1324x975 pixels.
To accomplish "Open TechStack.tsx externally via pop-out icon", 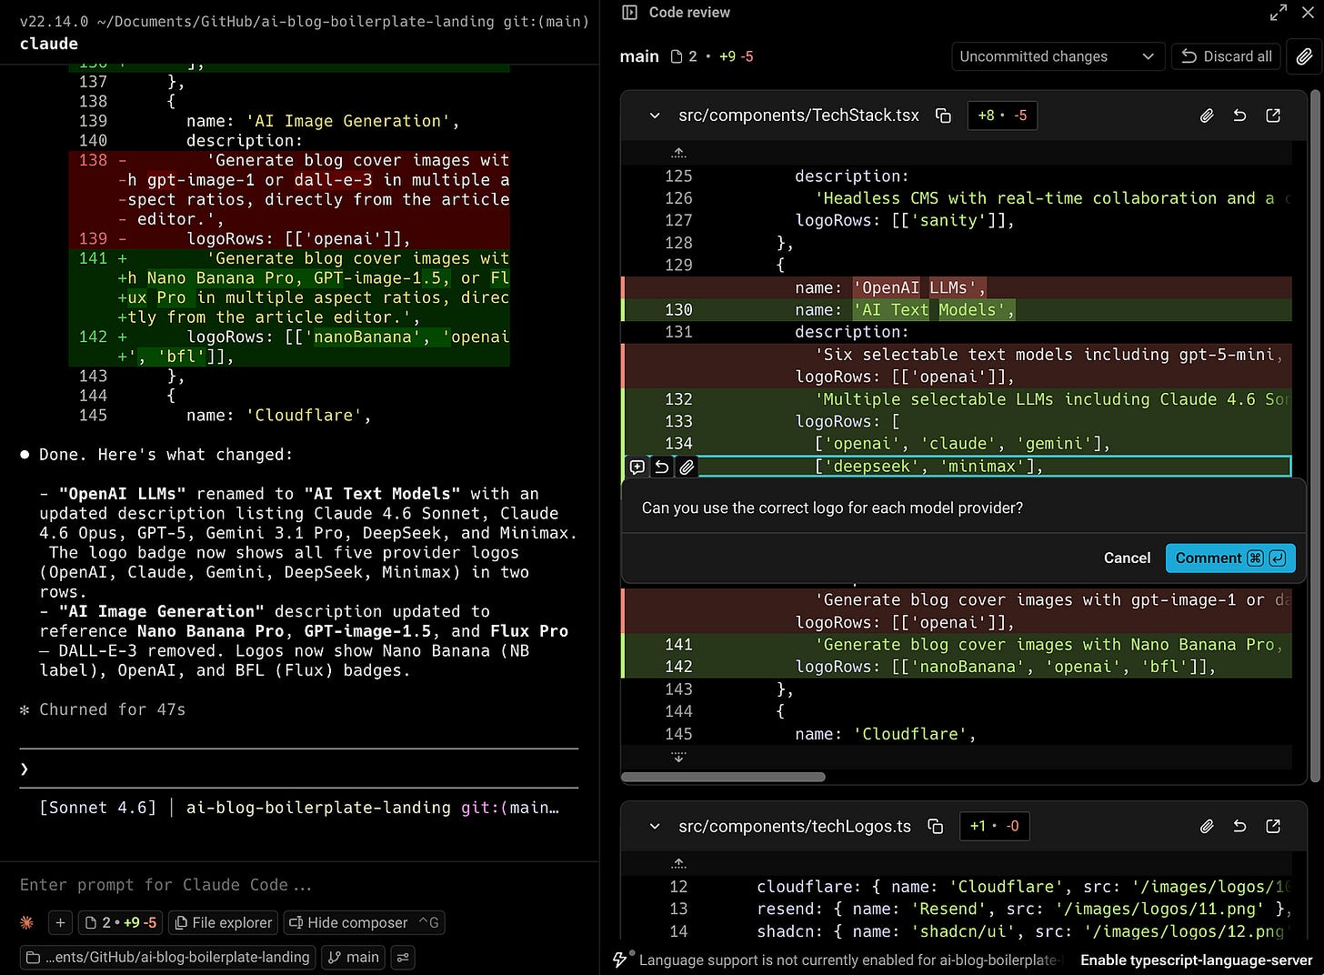I will coord(1272,116).
